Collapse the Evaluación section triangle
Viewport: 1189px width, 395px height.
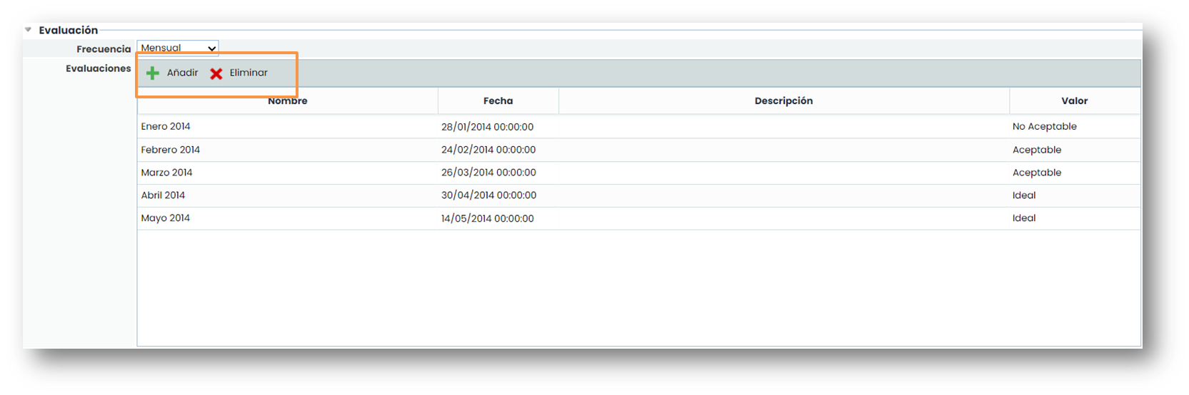point(28,30)
